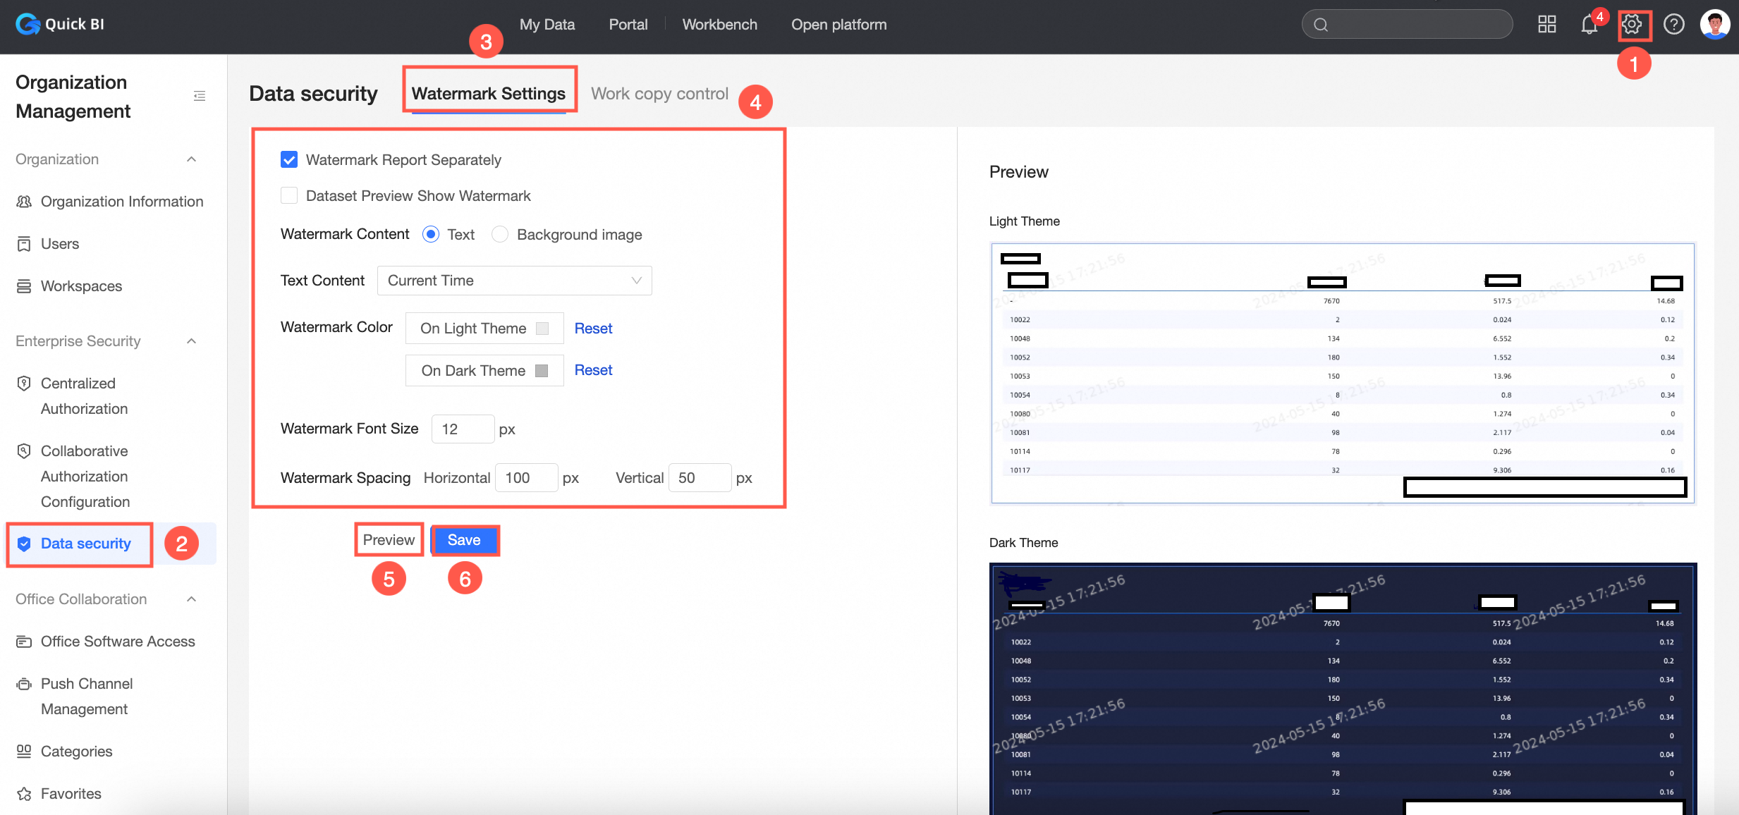Uncheck Watermark Report Separately
Image resolution: width=1739 pixels, height=815 pixels.
pos(289,160)
